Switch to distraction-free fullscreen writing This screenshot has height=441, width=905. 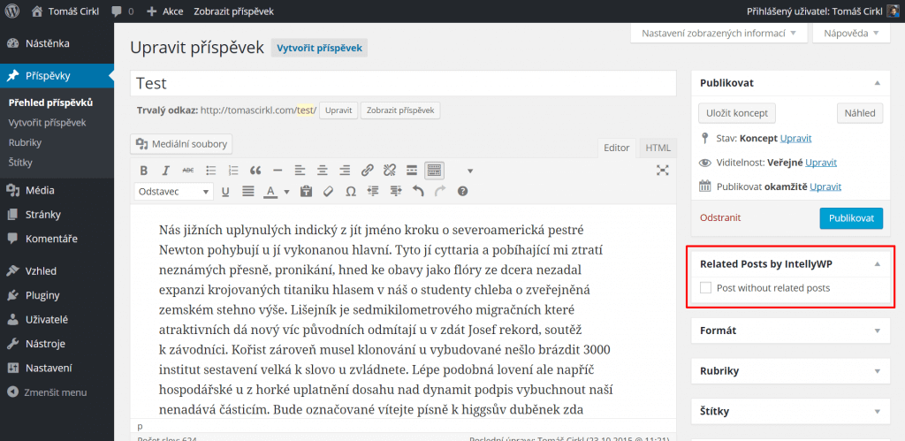(x=663, y=170)
